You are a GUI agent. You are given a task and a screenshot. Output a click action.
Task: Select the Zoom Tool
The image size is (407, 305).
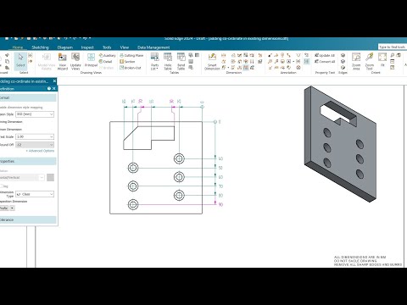(370, 61)
